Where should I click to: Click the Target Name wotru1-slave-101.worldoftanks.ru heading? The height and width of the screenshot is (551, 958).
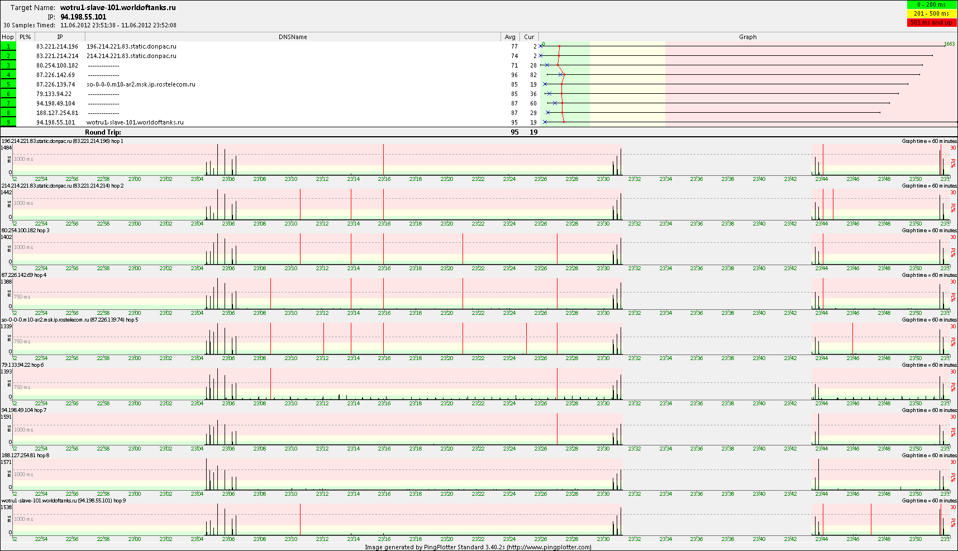click(x=118, y=8)
